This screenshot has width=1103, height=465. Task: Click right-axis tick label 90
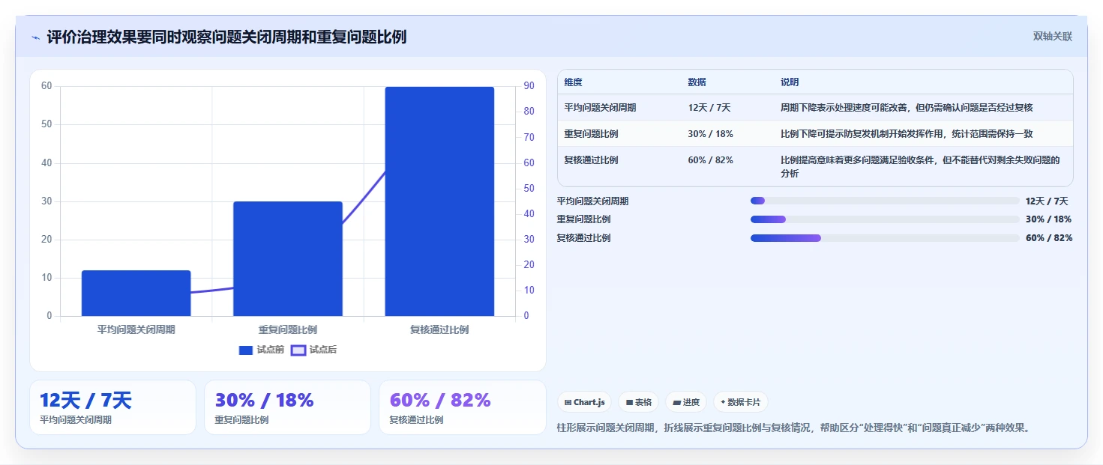point(529,86)
